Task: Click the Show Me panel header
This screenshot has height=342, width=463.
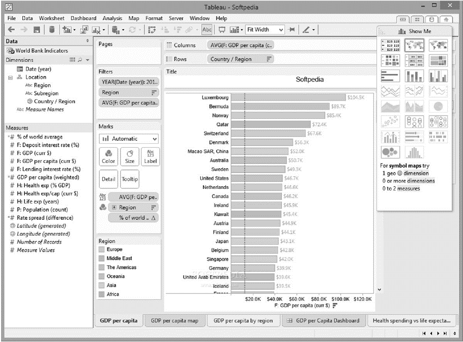Action: tap(414, 31)
